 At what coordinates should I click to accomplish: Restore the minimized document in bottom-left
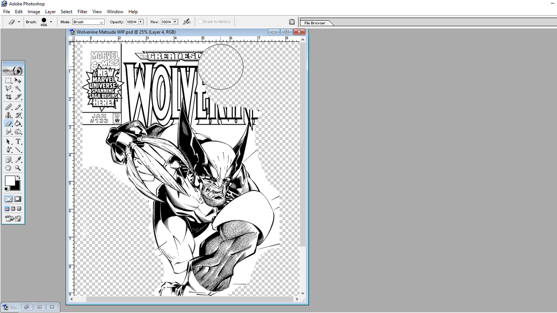pos(27,307)
